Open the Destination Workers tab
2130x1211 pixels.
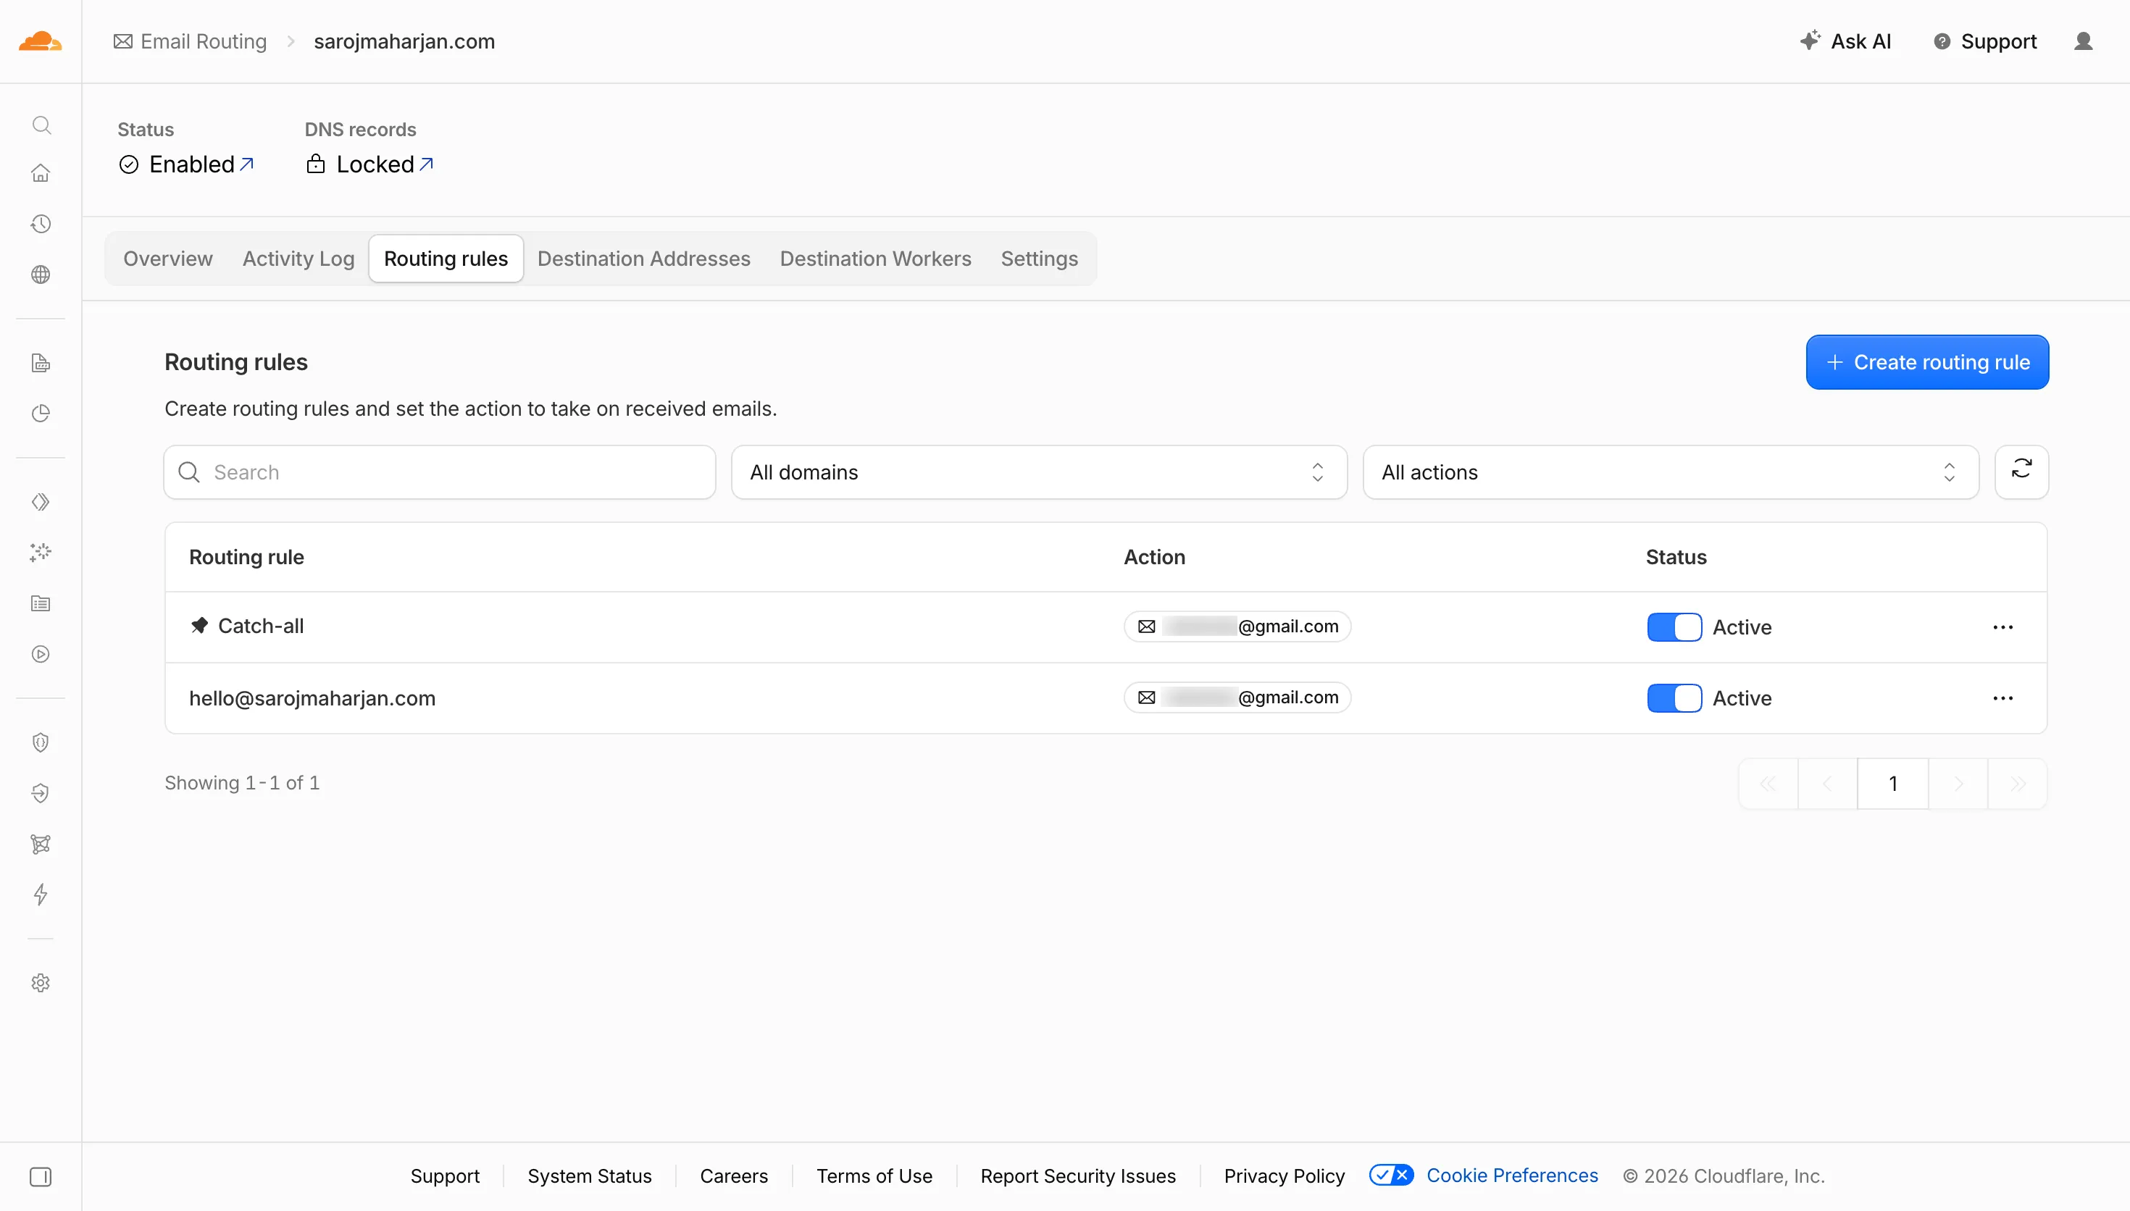[875, 259]
